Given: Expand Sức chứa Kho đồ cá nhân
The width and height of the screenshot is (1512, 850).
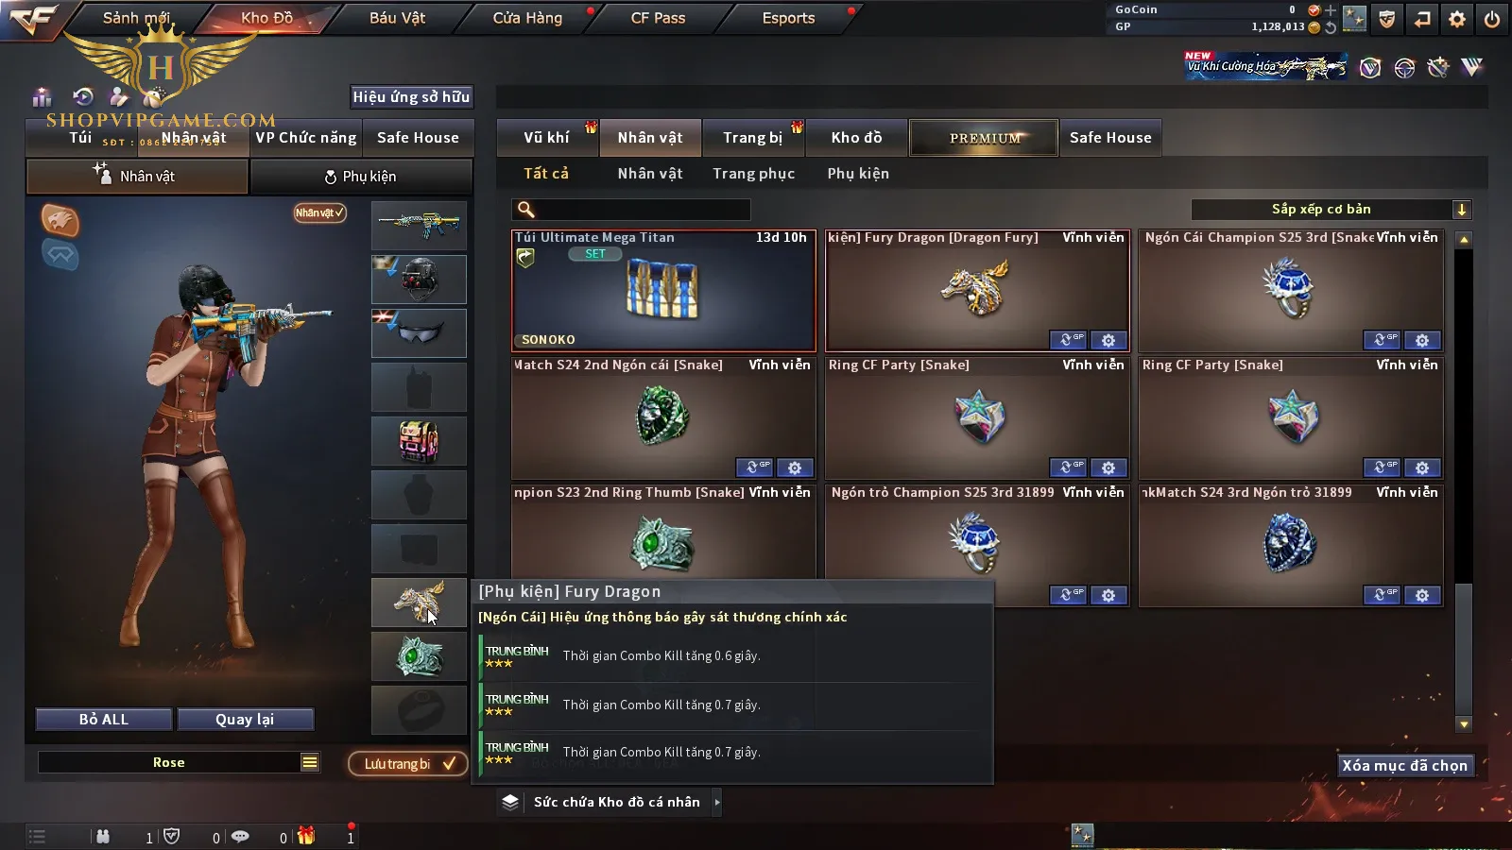Looking at the screenshot, I should [610, 802].
